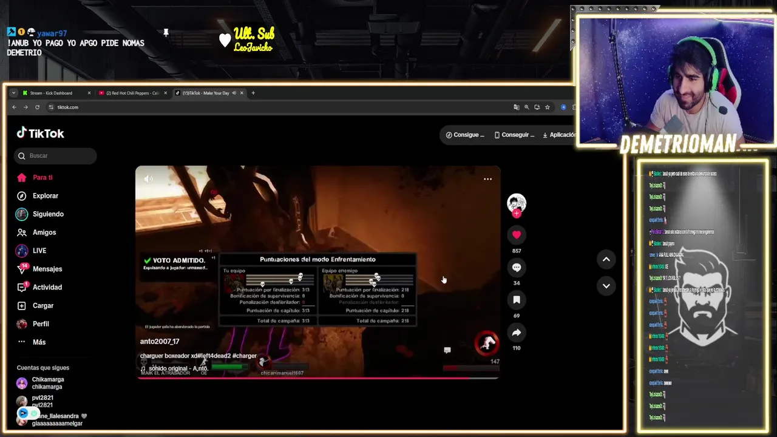
Task: Like the video with the heart icon
Action: [517, 234]
